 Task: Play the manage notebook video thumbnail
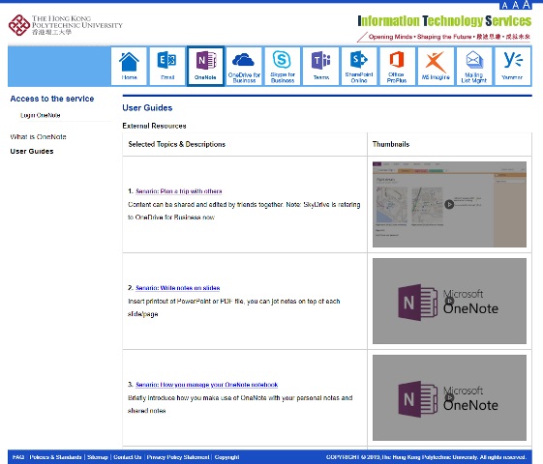449,397
